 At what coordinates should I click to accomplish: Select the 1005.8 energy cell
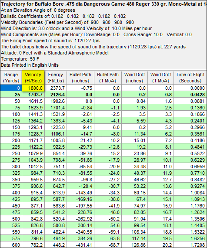tap(56, 140)
